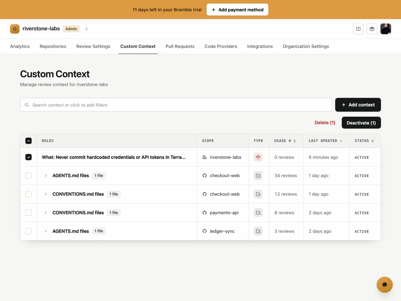Click the GitHub icon in the 34 reviews row
401x301 pixels.
coord(205,176)
